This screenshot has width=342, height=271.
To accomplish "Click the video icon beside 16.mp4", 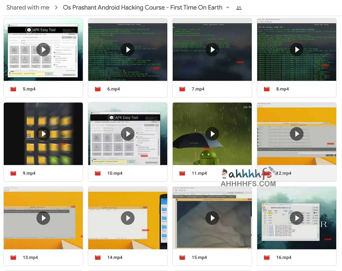I will tap(267, 257).
